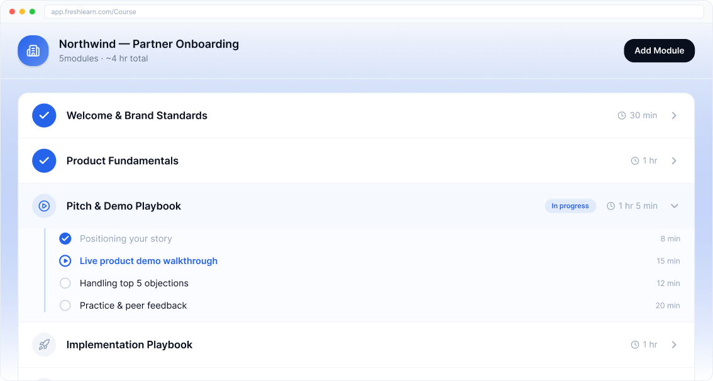Click the green window maximize button
Screen dimensions: 713x381
[32, 12]
